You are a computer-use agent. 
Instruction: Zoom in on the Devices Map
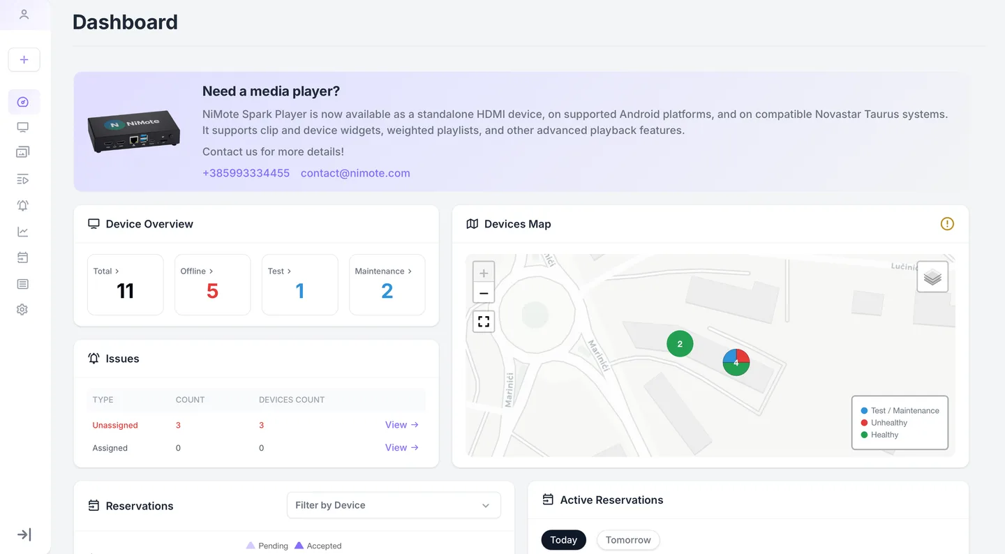484,273
